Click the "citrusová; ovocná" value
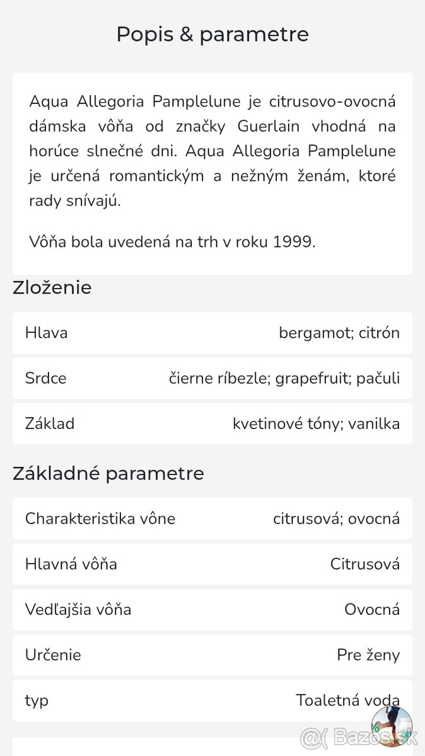425x756 pixels. (x=336, y=518)
